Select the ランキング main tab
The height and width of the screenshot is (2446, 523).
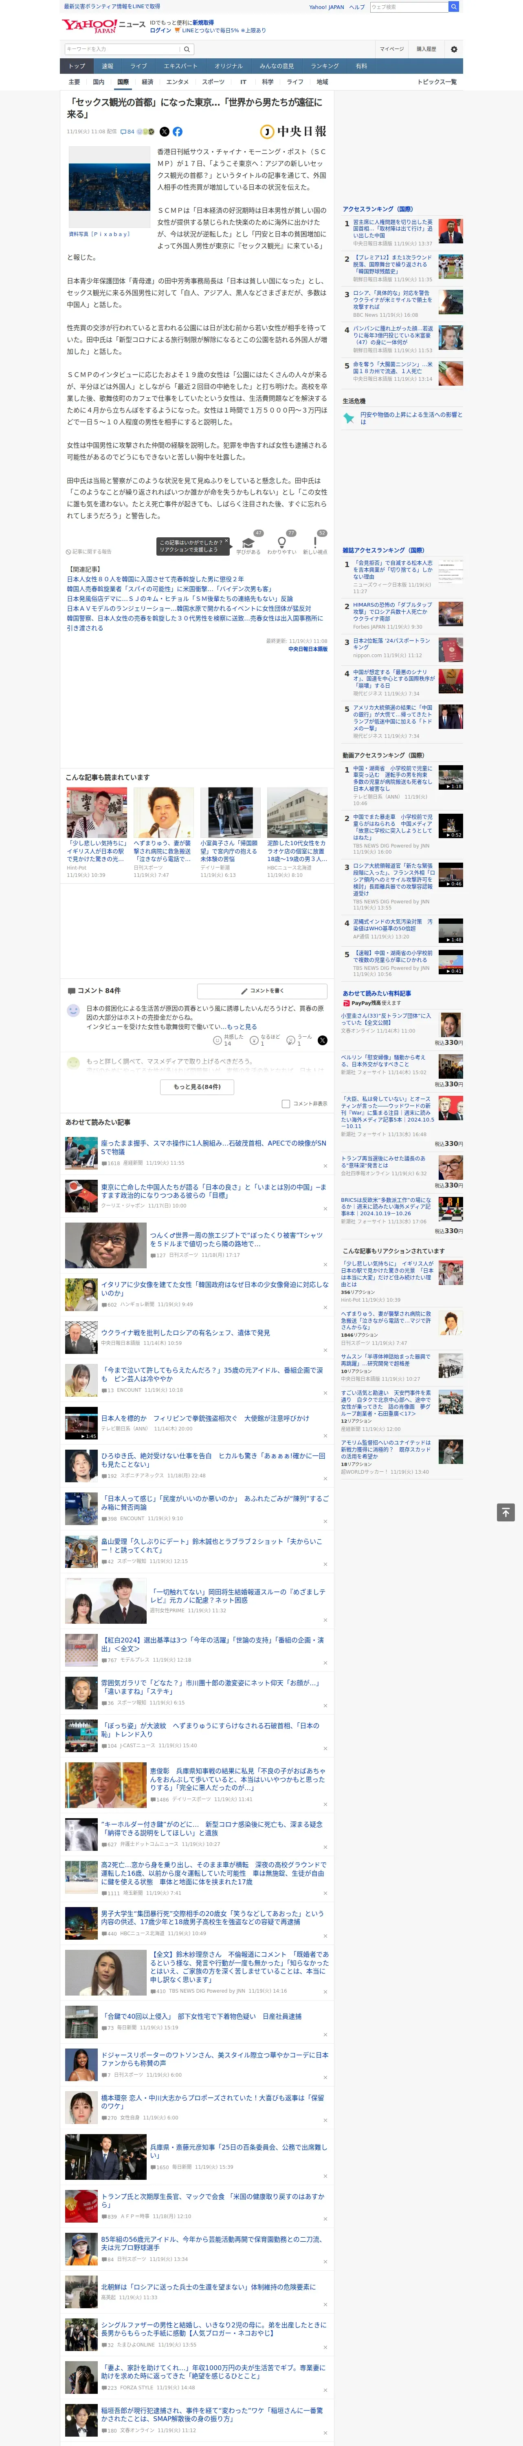pyautogui.click(x=325, y=66)
